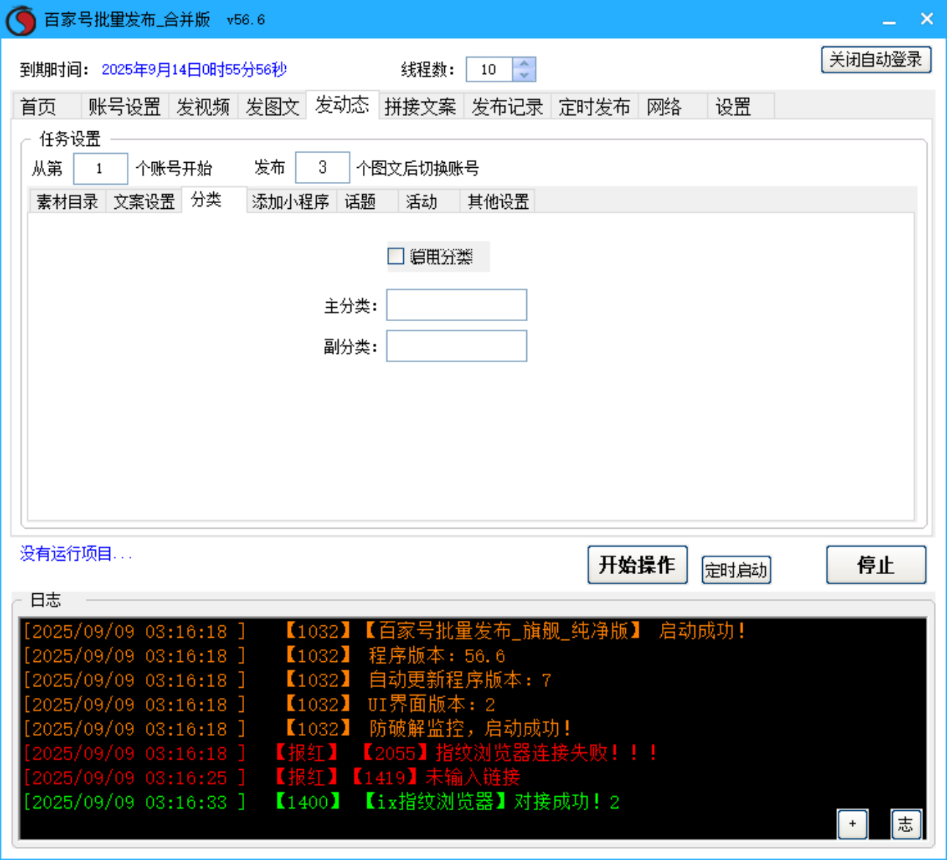Click the 定时启动 button
Viewport: 947px width, 860px height.
point(735,570)
